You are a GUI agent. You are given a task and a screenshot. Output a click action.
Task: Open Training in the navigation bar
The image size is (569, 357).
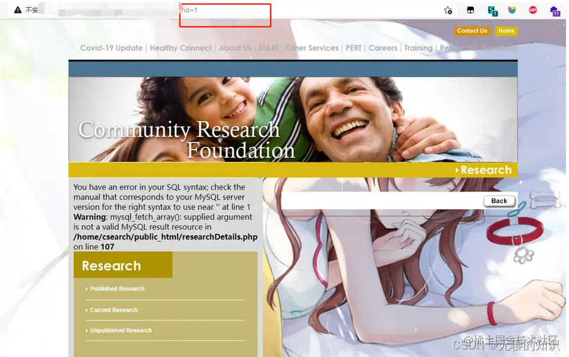click(418, 48)
